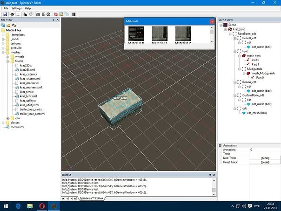The height and width of the screenshot is (211, 281).
Task: Pin the File View panel
Action: point(54,20)
